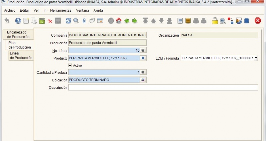Go to home menu with red house icon
Screen dimensions: 266x141
click(119, 21)
